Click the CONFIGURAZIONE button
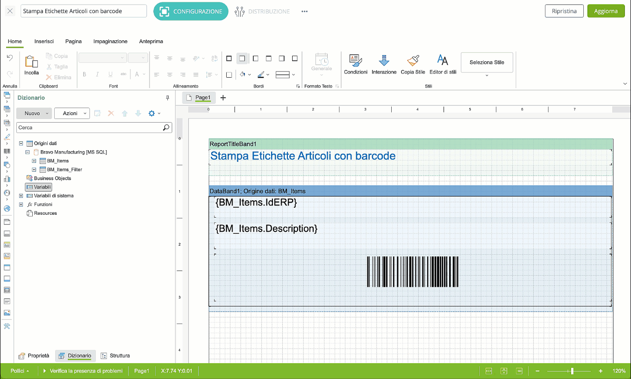Viewport: 631px width, 379px height. pyautogui.click(x=191, y=11)
